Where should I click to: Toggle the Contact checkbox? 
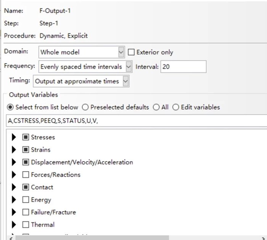(x=26, y=187)
